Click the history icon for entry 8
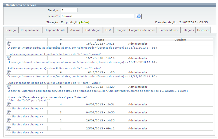 click(x=9, y=43)
